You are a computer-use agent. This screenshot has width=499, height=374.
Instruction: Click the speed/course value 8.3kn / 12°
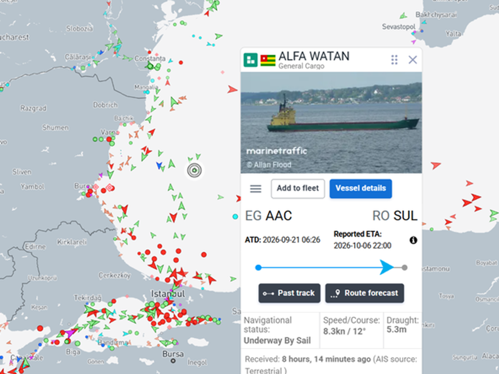(x=345, y=331)
